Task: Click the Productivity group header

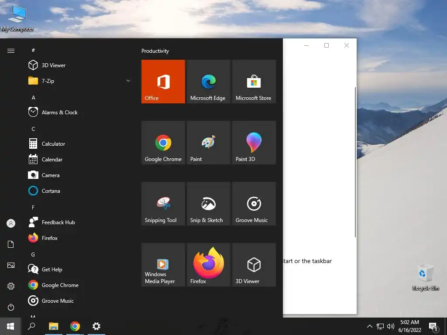Action: [155, 51]
